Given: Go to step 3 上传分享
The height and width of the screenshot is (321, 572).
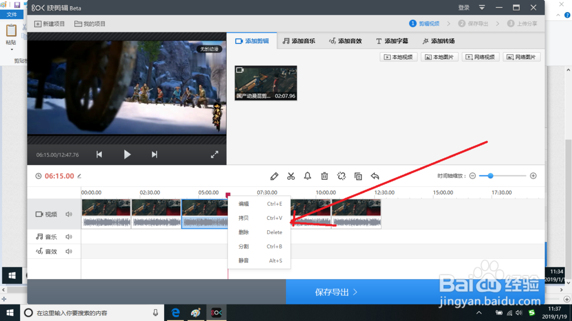Looking at the screenshot, I should click(x=522, y=23).
